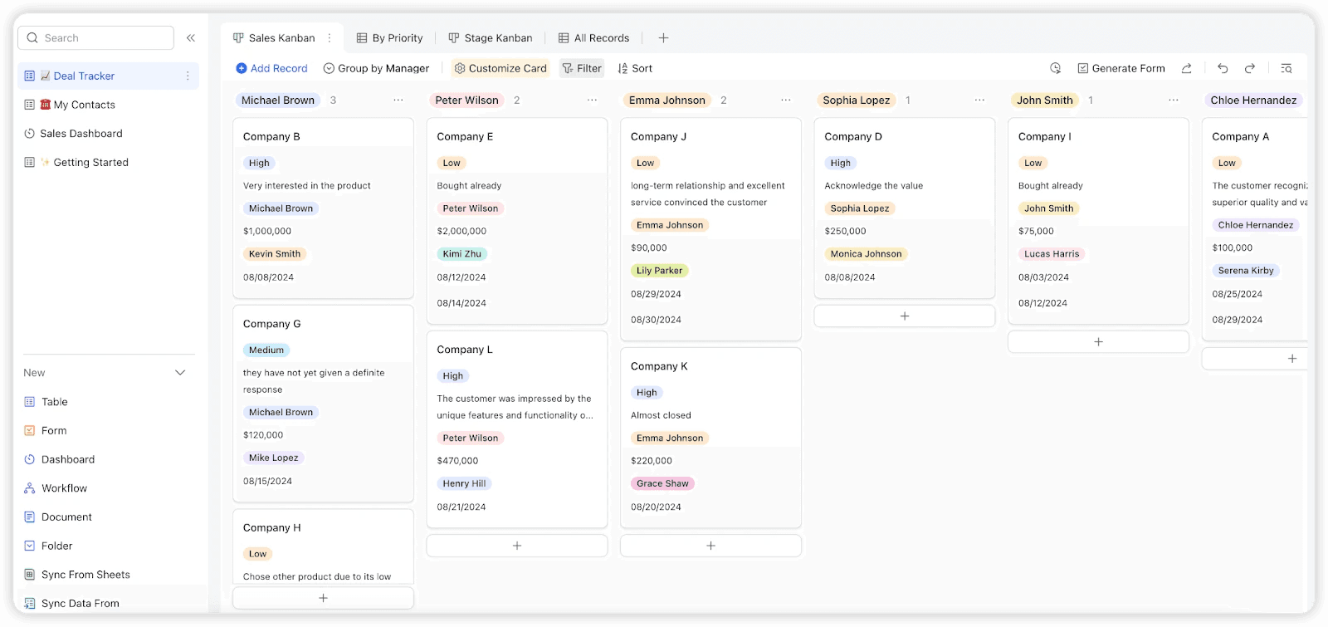Switch to Sales Kanban tab
Screen dimensions: 1328x627
click(x=274, y=38)
